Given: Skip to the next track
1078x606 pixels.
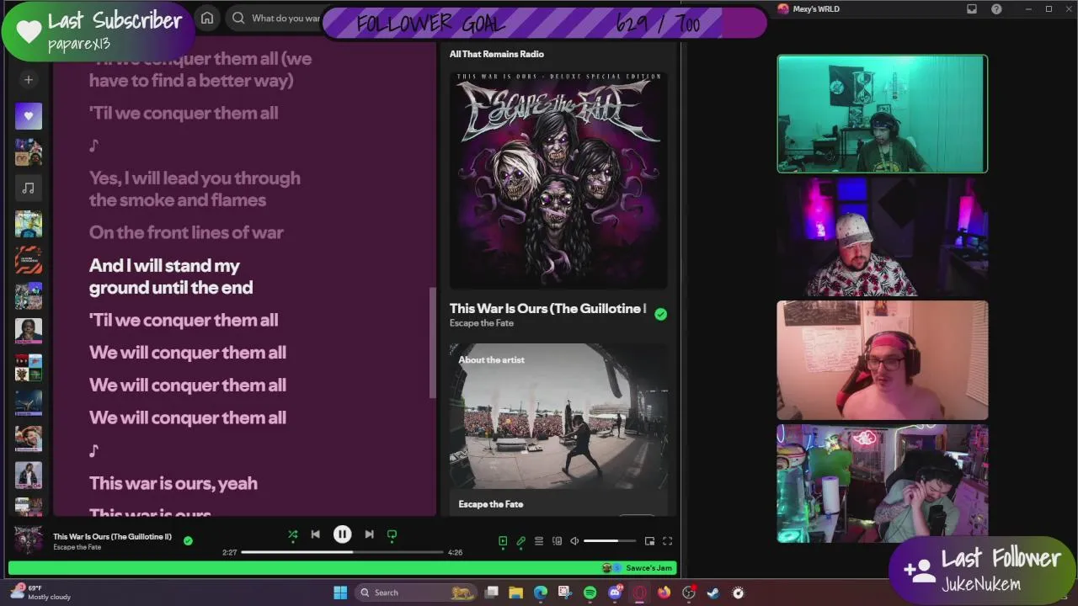Looking at the screenshot, I should (369, 534).
